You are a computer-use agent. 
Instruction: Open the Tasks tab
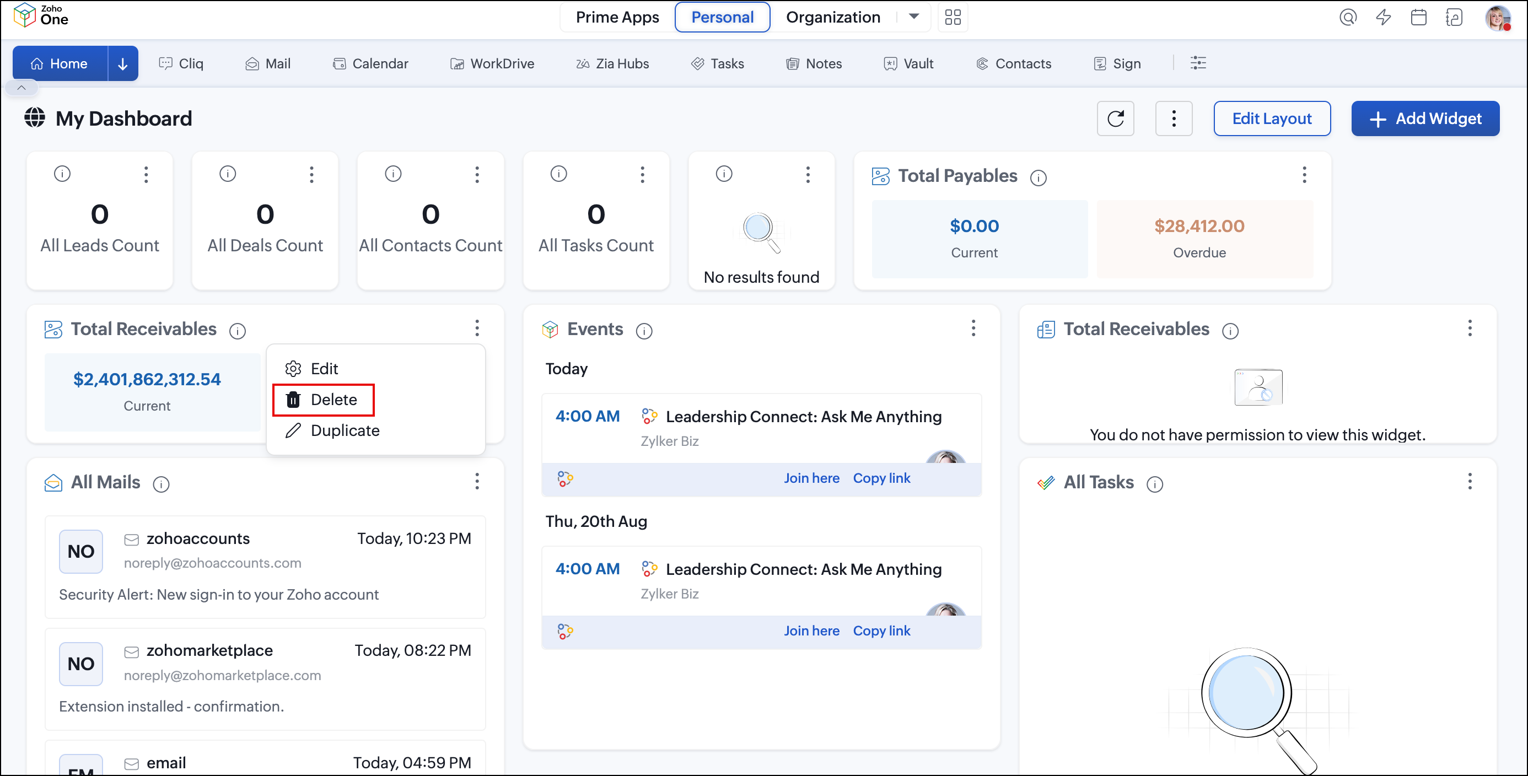pos(717,63)
